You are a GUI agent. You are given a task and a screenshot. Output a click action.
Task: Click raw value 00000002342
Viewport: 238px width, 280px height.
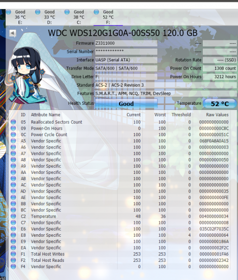click(214, 260)
